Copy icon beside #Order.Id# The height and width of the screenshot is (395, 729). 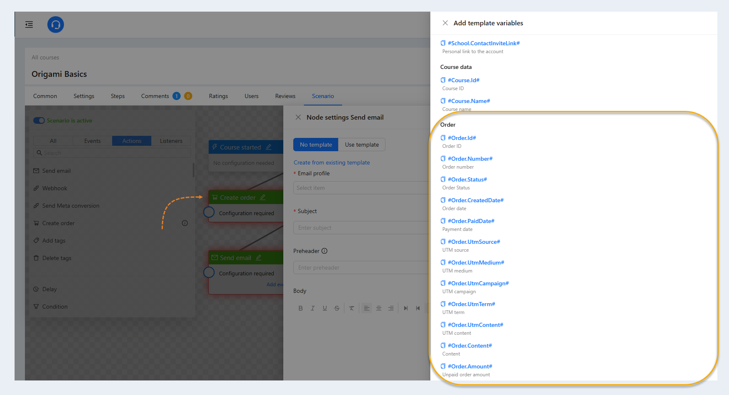tap(443, 138)
